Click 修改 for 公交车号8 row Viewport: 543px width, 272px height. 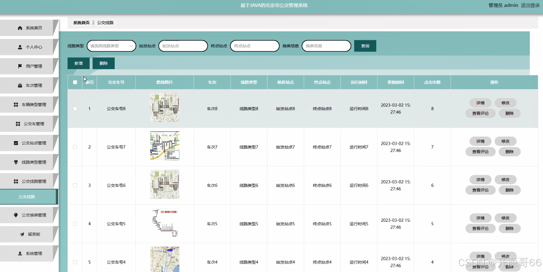[505, 103]
